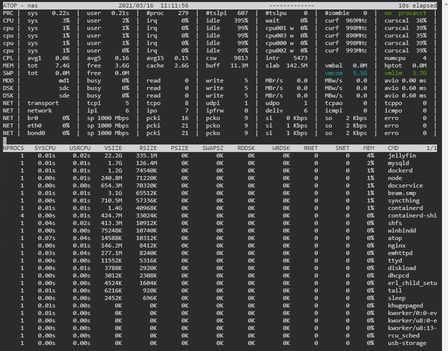Click the md1 MDD disk line
Screen dimensions: 448x351
tap(219, 80)
